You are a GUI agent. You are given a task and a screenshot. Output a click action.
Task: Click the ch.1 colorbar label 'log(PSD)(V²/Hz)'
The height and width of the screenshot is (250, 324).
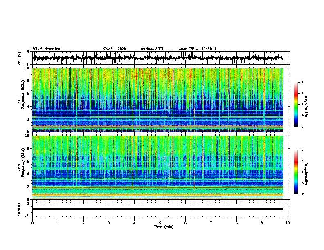point(306,106)
